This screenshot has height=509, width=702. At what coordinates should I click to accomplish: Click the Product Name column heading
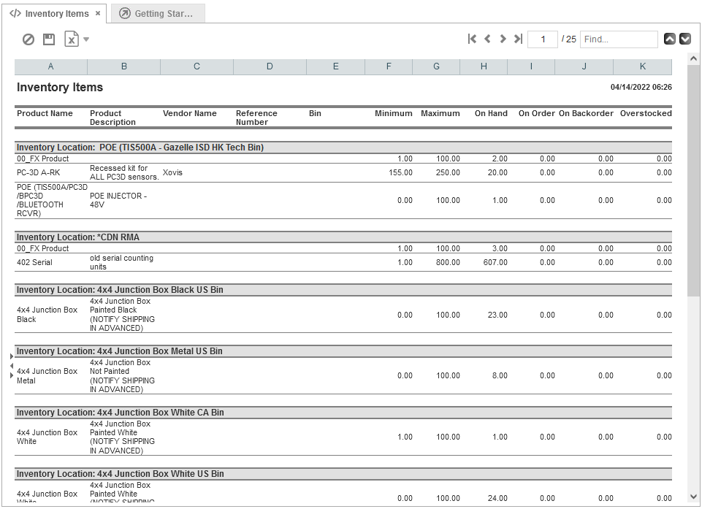pos(45,113)
